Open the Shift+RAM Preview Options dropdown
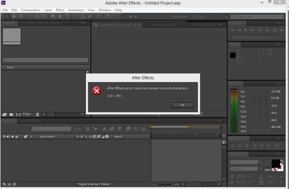Viewport: 289px width, 189px height. point(254,37)
